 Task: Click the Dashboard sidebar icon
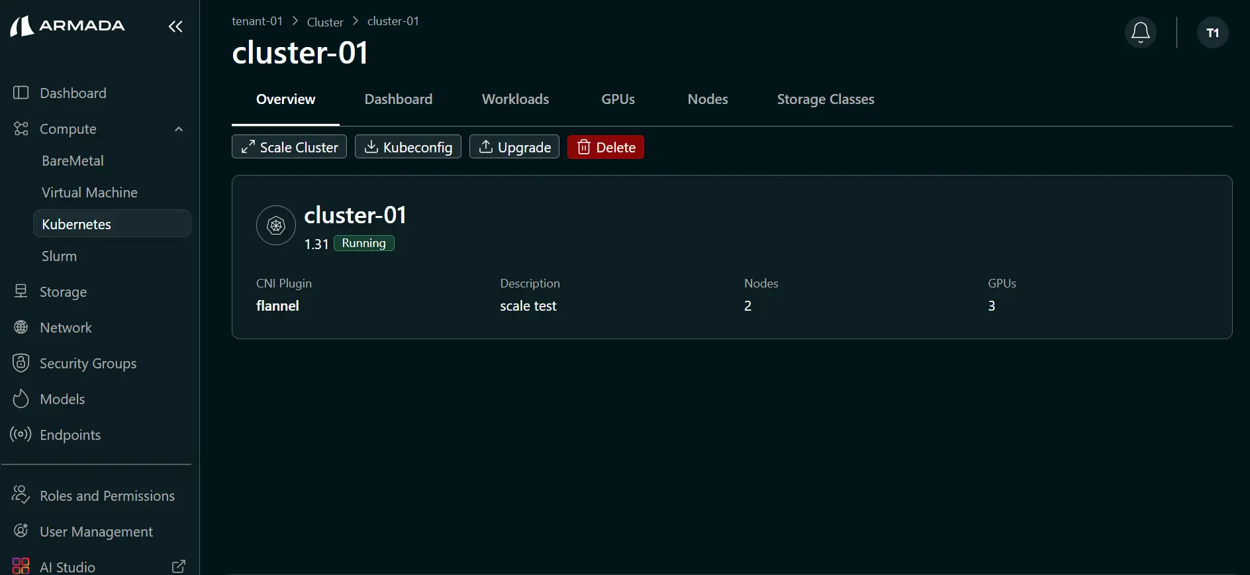coord(21,93)
